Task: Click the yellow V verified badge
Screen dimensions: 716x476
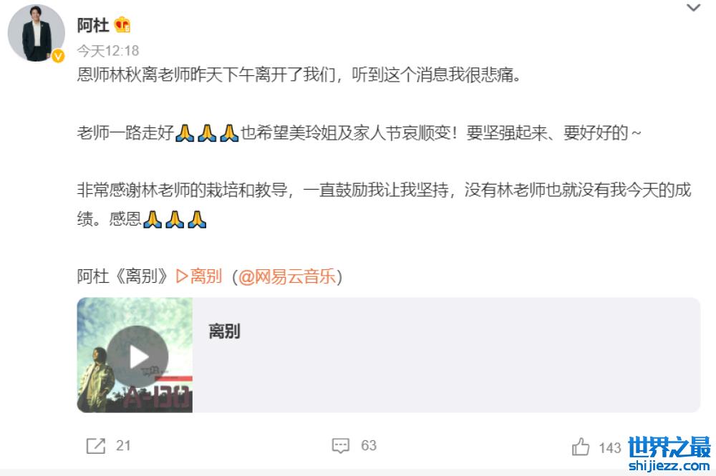Action: tap(58, 56)
